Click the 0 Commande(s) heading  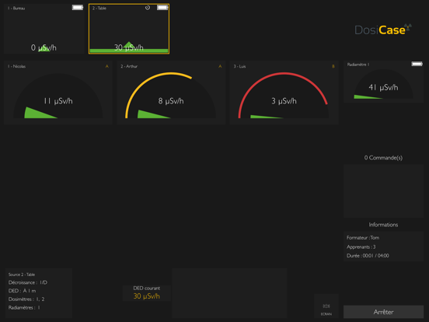[383, 158]
